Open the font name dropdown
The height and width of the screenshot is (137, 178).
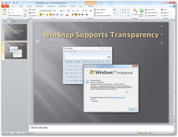[53, 11]
